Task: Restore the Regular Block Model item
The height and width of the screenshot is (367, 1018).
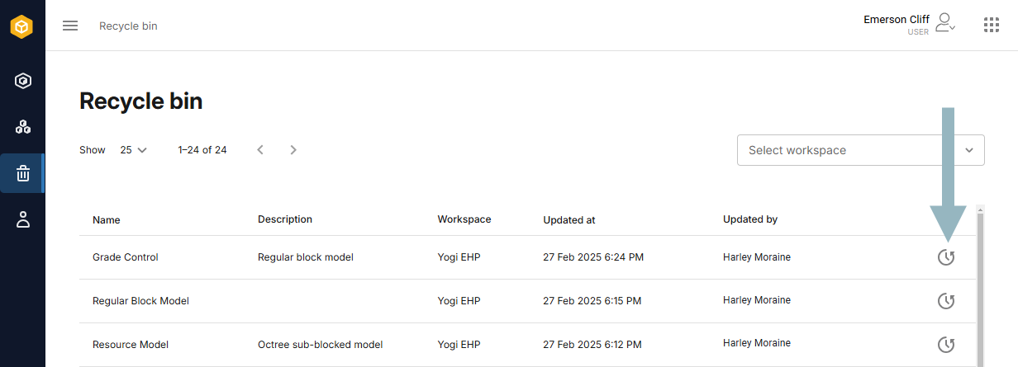Action: tap(946, 301)
